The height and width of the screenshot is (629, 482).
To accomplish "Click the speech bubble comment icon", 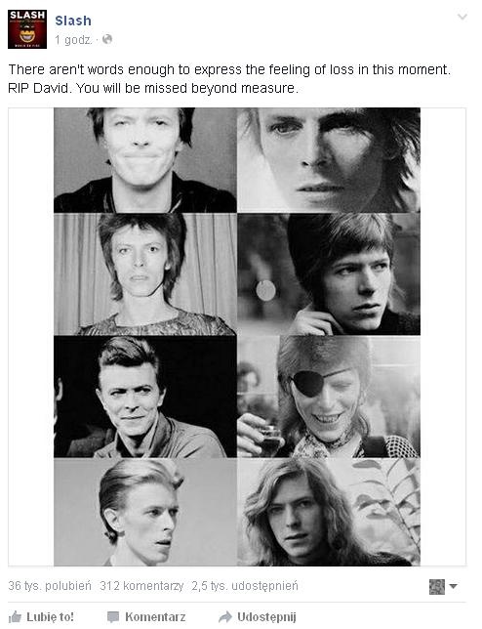I will pos(113,617).
